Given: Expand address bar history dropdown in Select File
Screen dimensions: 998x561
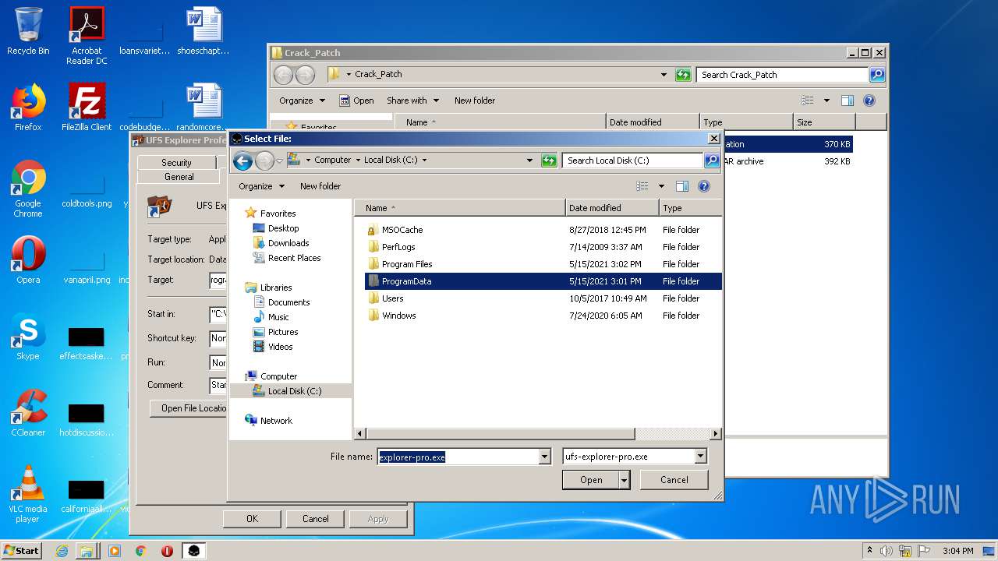Looking at the screenshot, I should coord(530,161).
